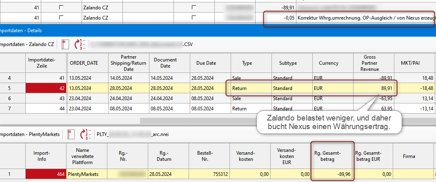Sort by the ORDER_DATE column header
The height and width of the screenshot is (182, 436).
pyautogui.click(x=84, y=63)
